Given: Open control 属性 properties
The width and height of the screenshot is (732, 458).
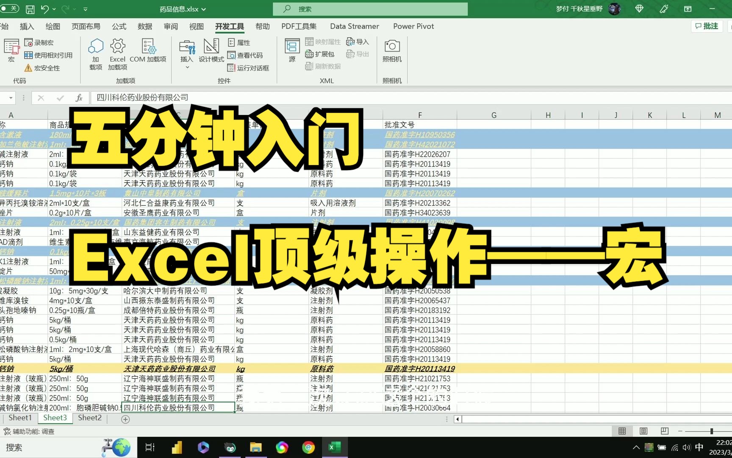Looking at the screenshot, I should pos(239,42).
